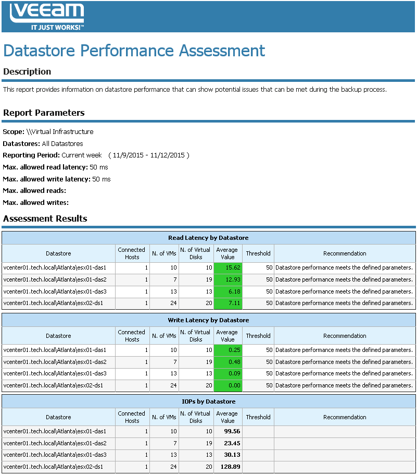417x475 pixels.
Task: Select write latency value 0.09
Action: [x=234, y=373]
